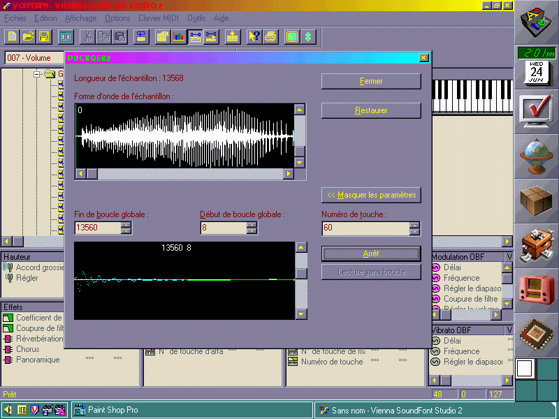
Task: Click the sample waveform zoom-up arrow
Action: pos(300,110)
